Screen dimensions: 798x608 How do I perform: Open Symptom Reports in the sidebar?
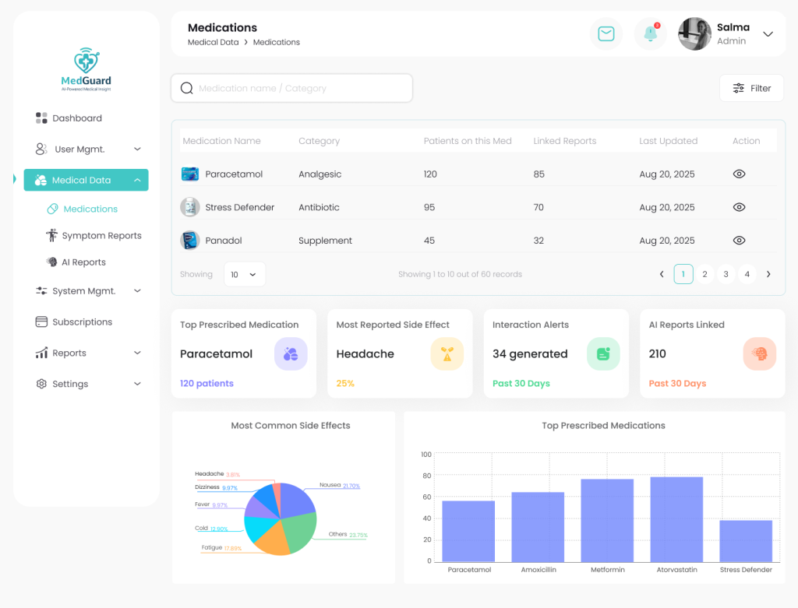tap(101, 236)
